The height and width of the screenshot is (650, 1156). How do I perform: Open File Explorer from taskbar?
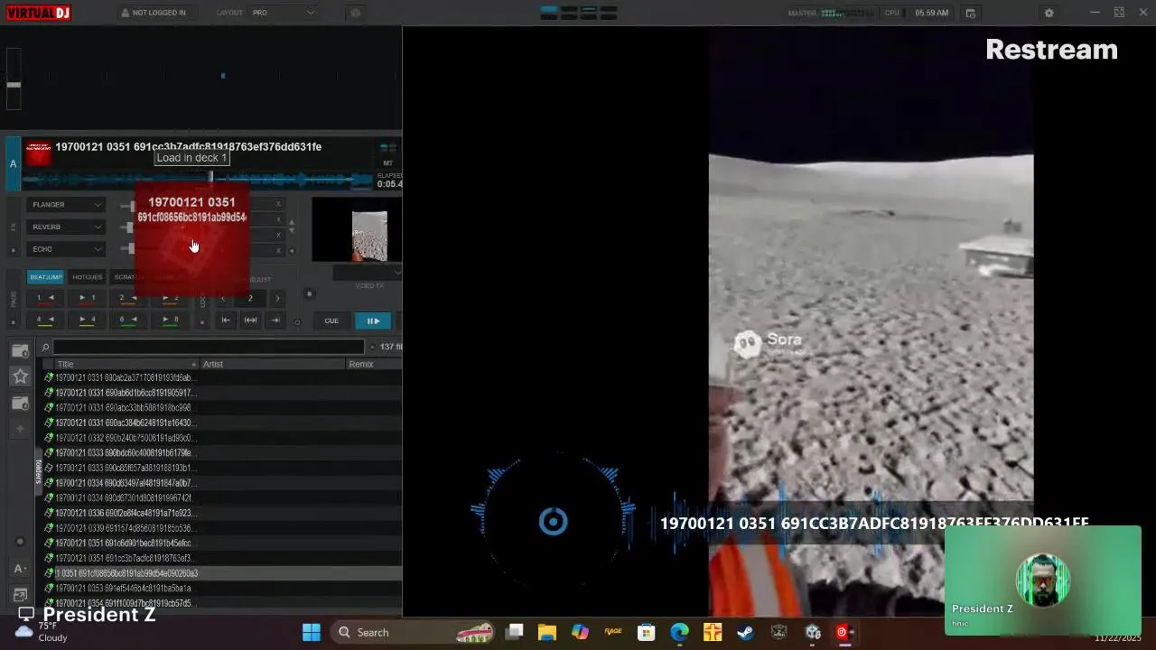click(x=547, y=632)
